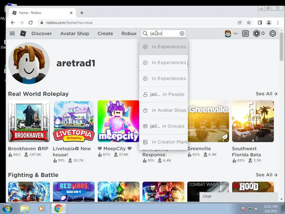285x214 pixels.
Task: Click the search input field
Action: (164, 33)
